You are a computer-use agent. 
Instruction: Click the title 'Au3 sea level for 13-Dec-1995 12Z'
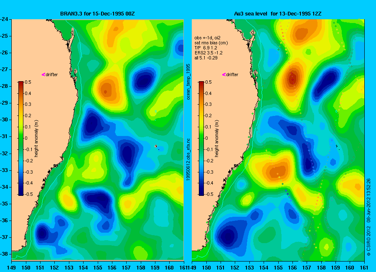click(x=278, y=14)
